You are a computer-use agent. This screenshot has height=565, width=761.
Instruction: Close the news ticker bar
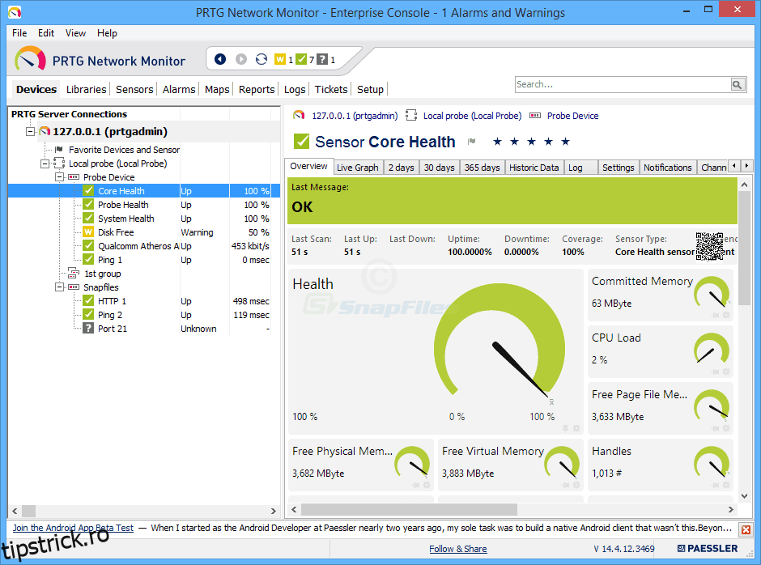[746, 529]
